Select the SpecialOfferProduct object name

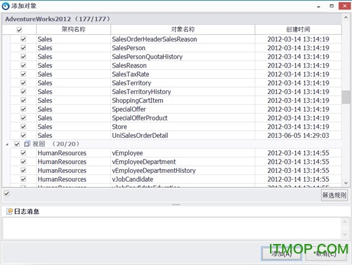pos(140,118)
